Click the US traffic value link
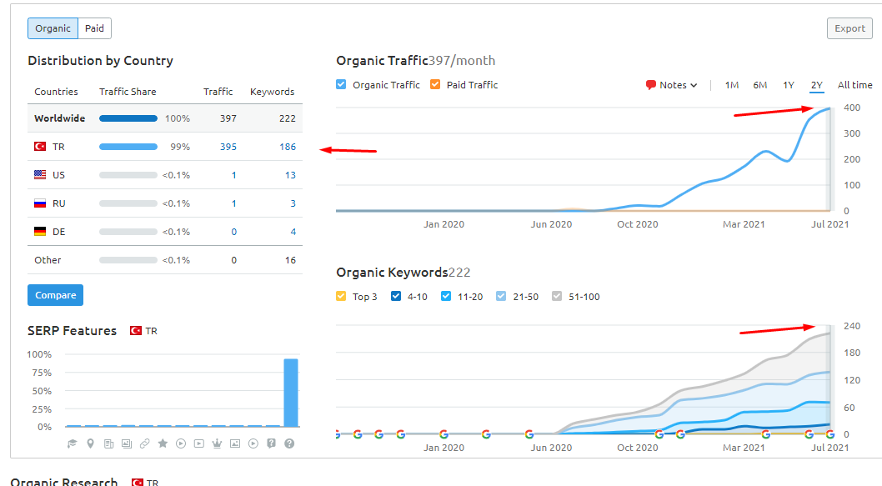Image resolution: width=882 pixels, height=486 pixels. point(234,175)
